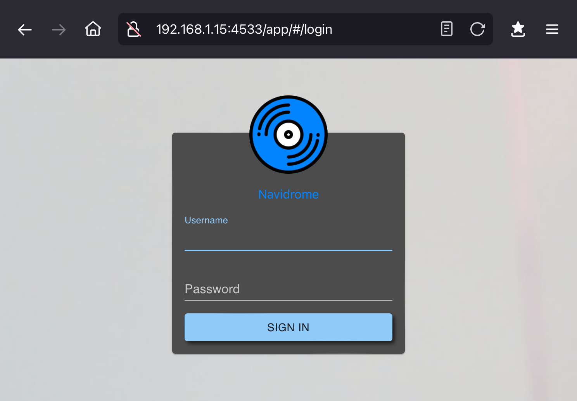Open the browser hamburger menu
Viewport: 577px width, 401px height.
coord(552,29)
